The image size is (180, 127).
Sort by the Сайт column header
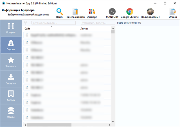coord(51,29)
